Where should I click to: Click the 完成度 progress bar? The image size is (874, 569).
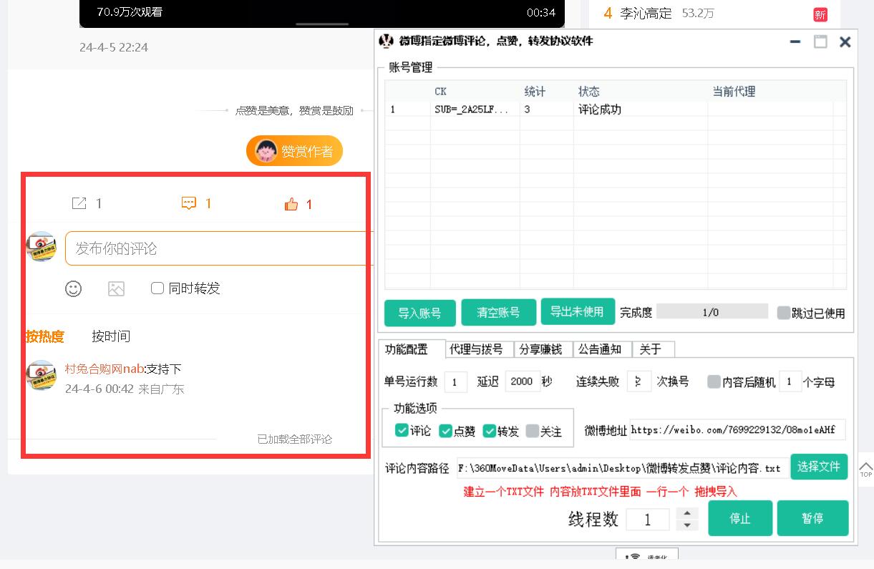(x=712, y=312)
